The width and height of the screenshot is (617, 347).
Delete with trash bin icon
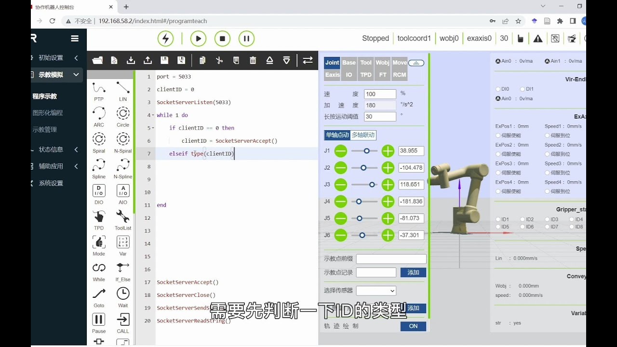pyautogui.click(x=253, y=60)
